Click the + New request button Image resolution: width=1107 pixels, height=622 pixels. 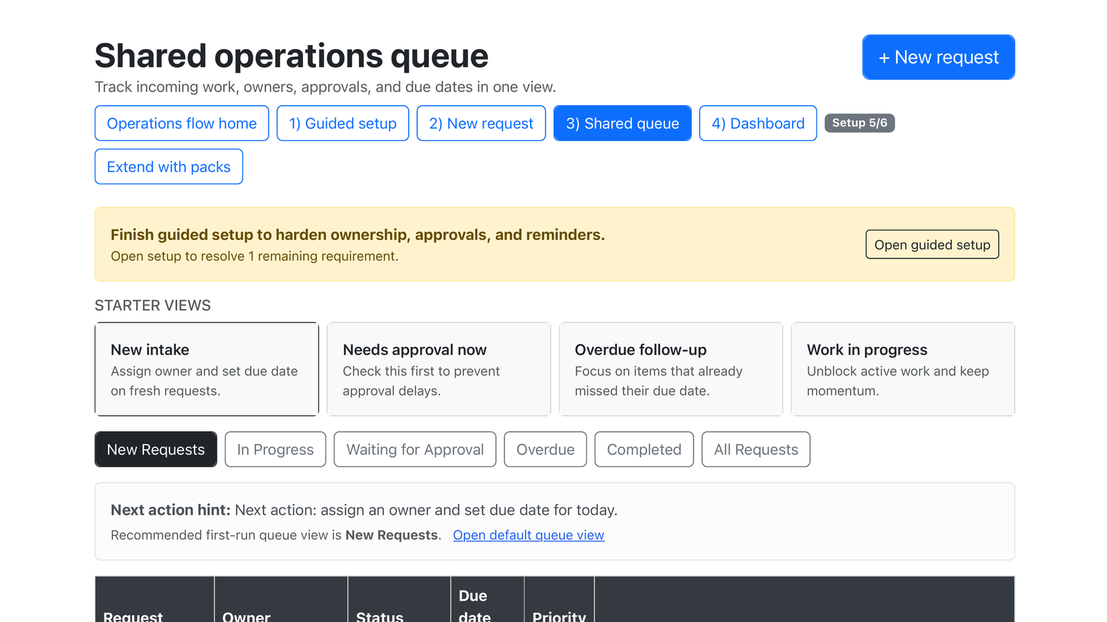click(938, 57)
